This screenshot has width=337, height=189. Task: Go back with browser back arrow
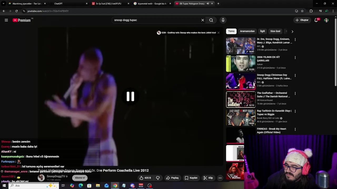(4, 11)
